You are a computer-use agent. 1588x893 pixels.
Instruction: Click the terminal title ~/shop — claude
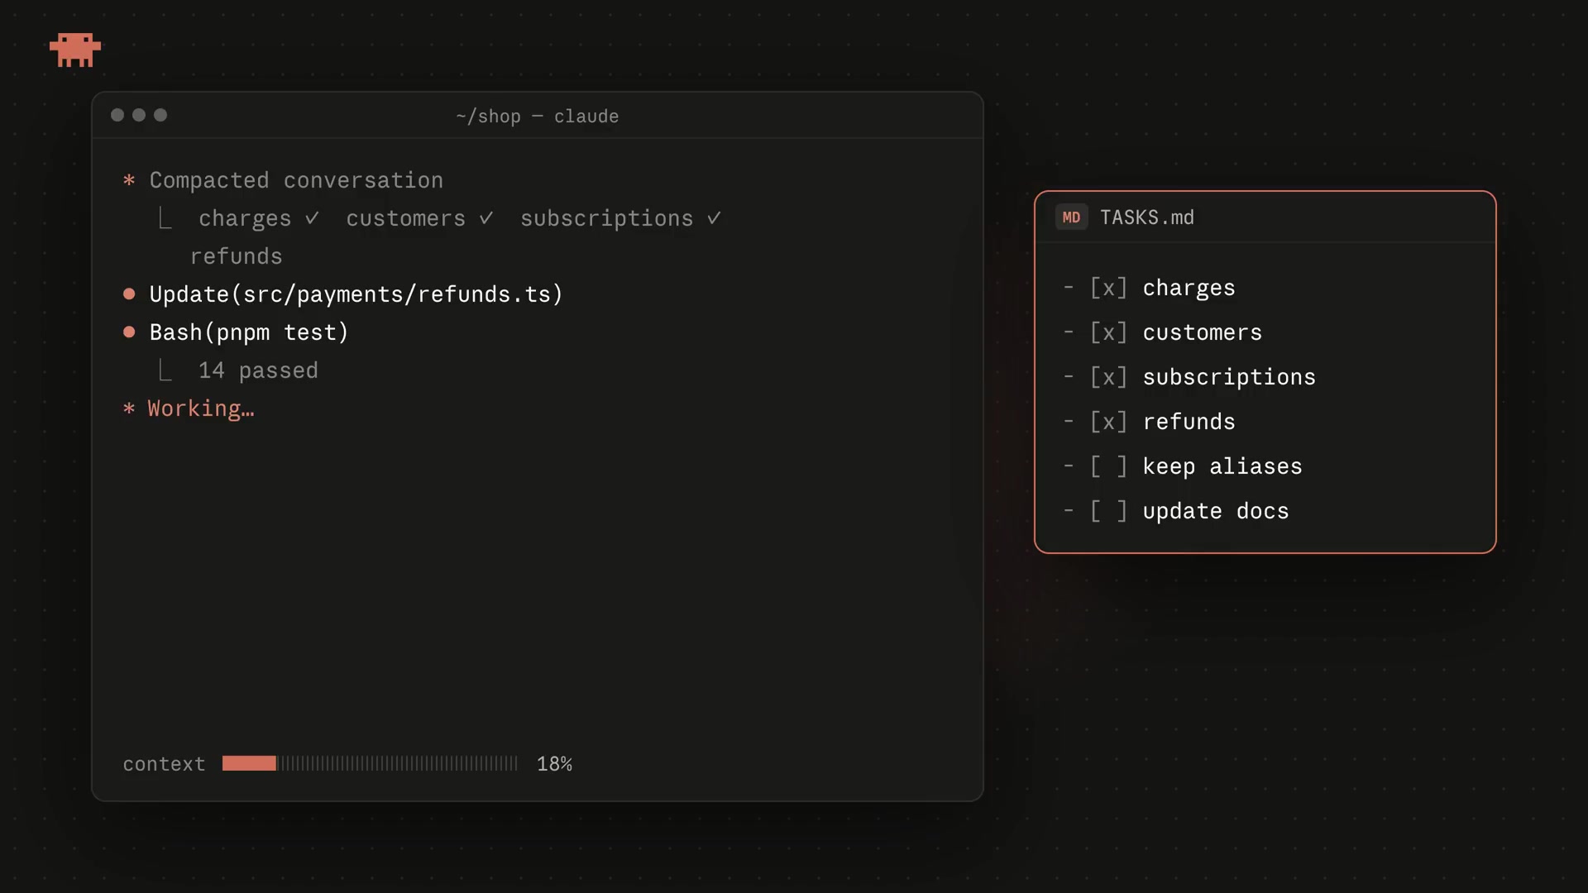coord(538,117)
